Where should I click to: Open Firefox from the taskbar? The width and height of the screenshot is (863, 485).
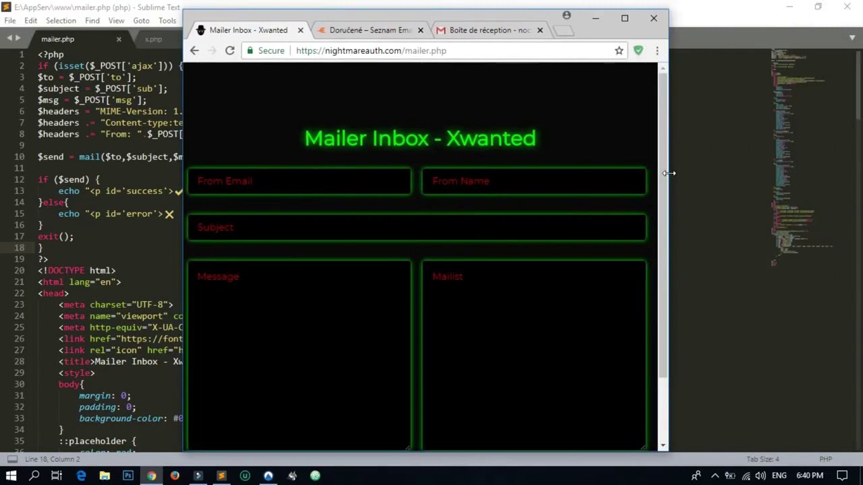point(175,476)
